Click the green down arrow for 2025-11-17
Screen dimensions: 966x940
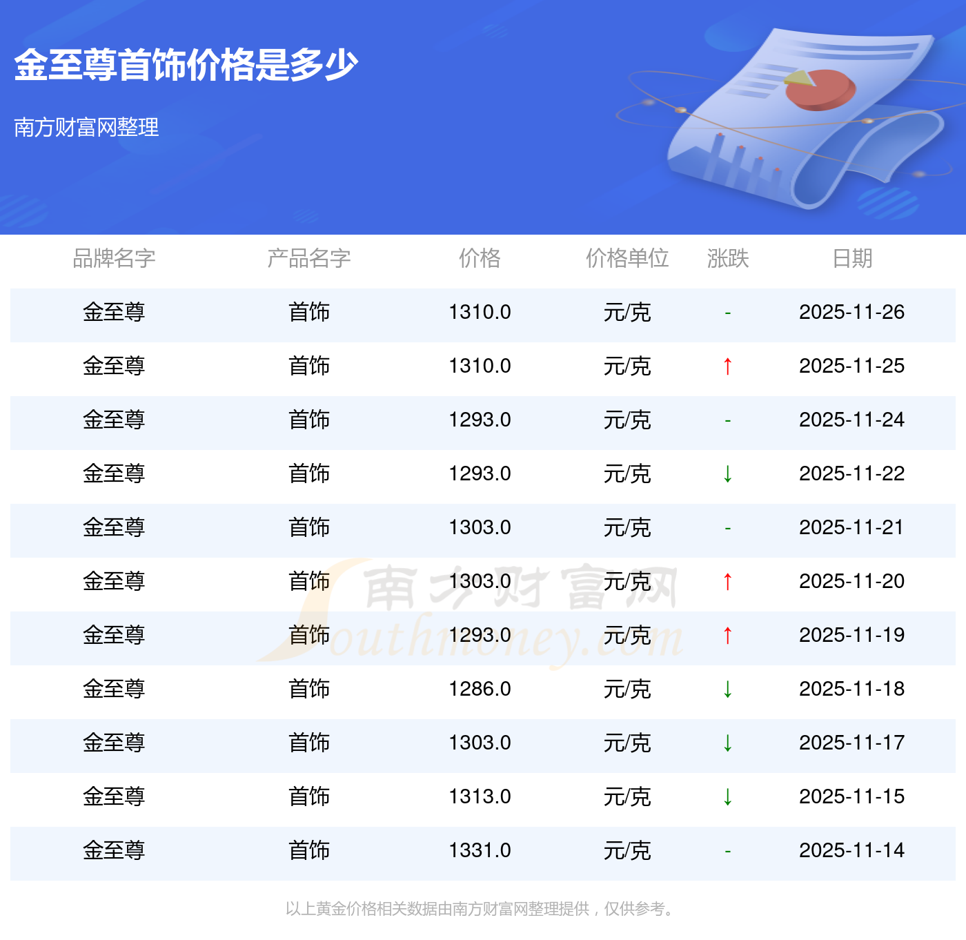click(x=727, y=743)
